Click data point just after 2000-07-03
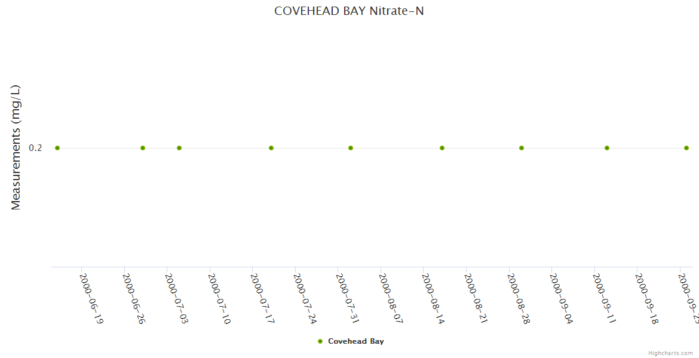Viewport: 699px width, 358px height. pos(179,148)
